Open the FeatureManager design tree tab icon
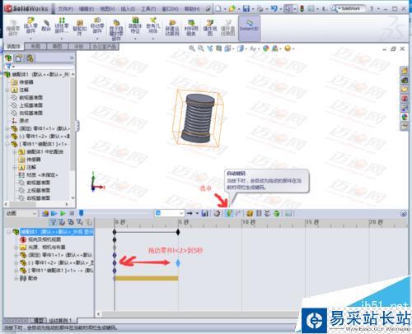Image resolution: width=412 pixels, height=334 pixels. coord(8,58)
